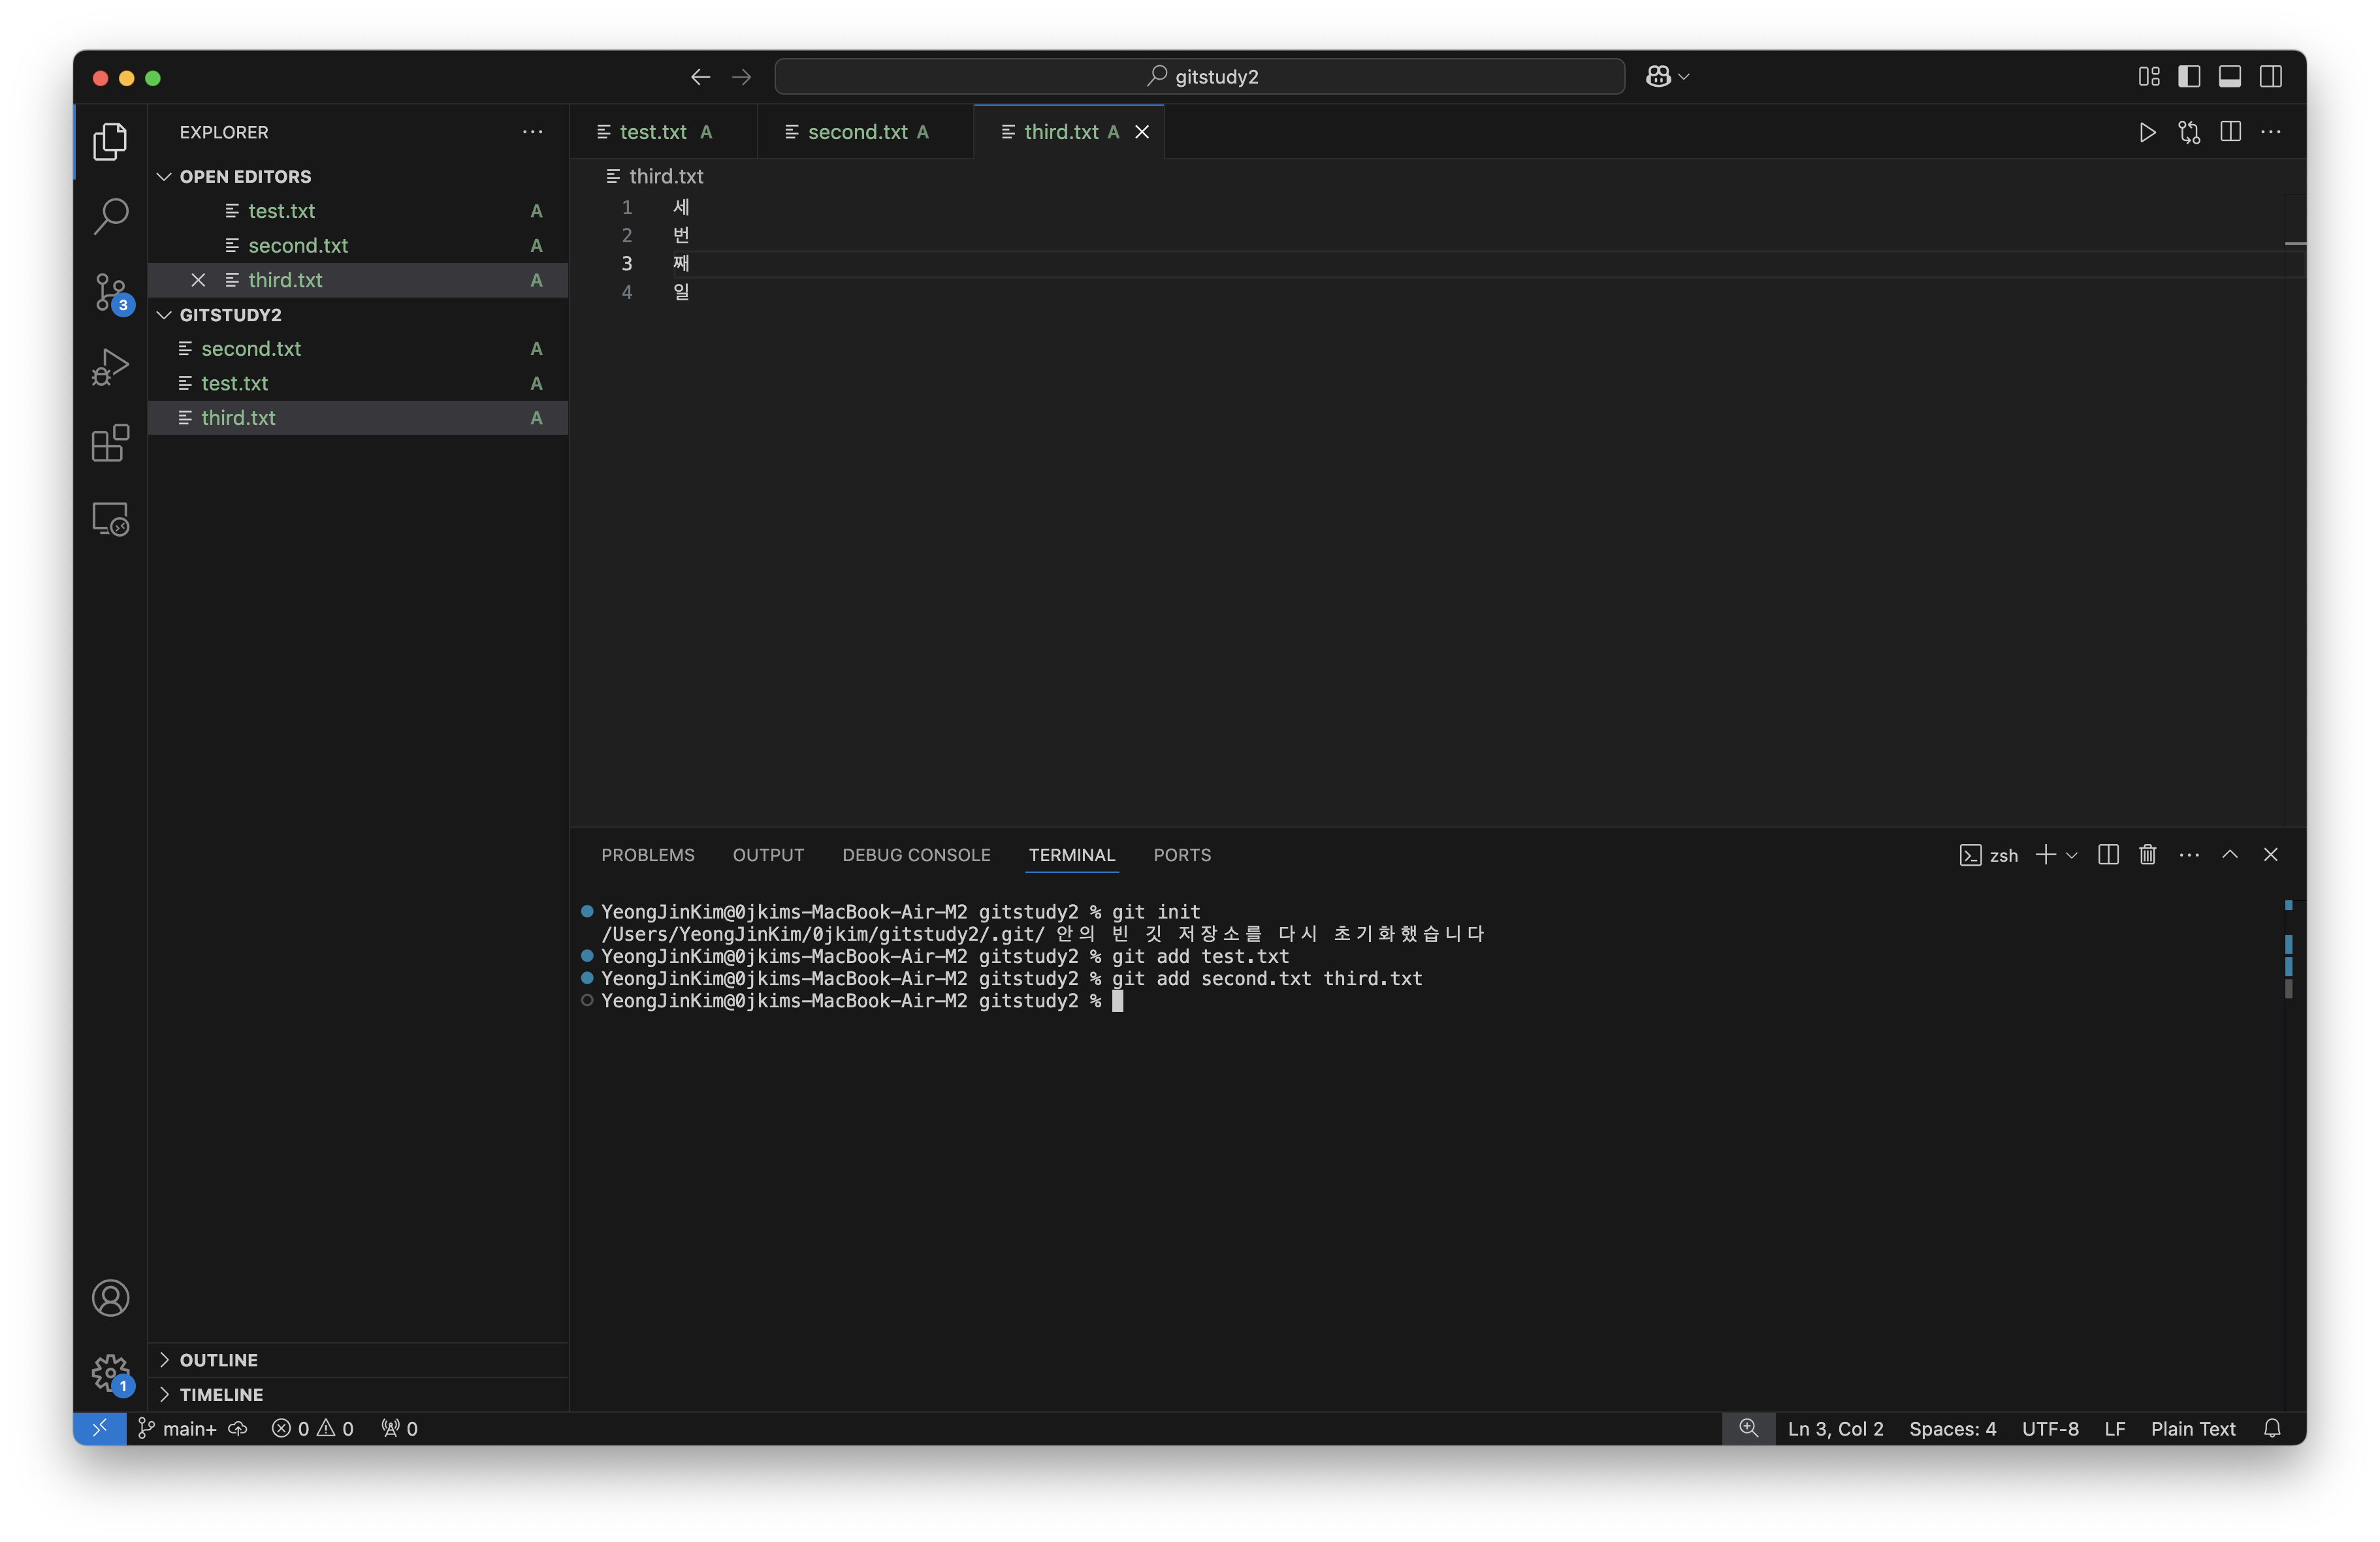Image resolution: width=2380 pixels, height=1542 pixels.
Task: Open the Explorer view in activity bar
Action: pos(110,141)
